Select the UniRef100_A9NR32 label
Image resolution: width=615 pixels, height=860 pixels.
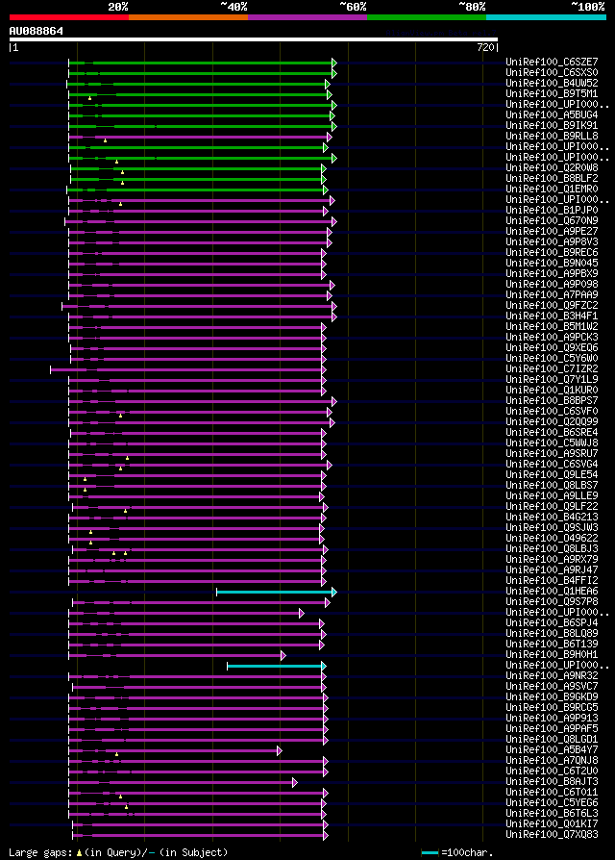pos(552,676)
